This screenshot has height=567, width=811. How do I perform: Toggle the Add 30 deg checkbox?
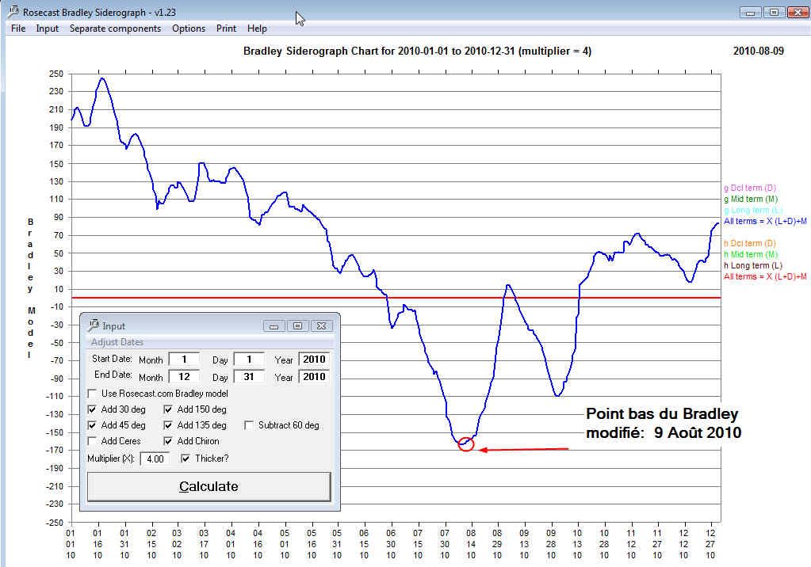click(94, 409)
